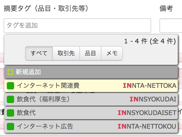
Task: Click green square icon beside 飲食代（福利厚生）
Action: [x=10, y=99]
